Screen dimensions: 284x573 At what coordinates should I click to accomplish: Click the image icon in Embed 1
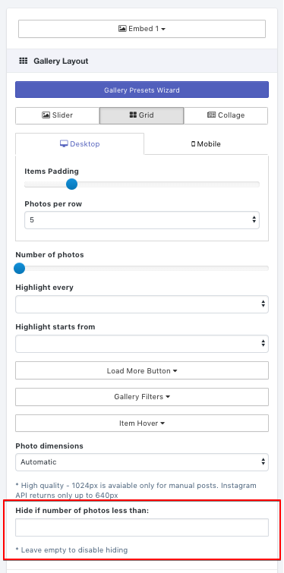pos(122,29)
